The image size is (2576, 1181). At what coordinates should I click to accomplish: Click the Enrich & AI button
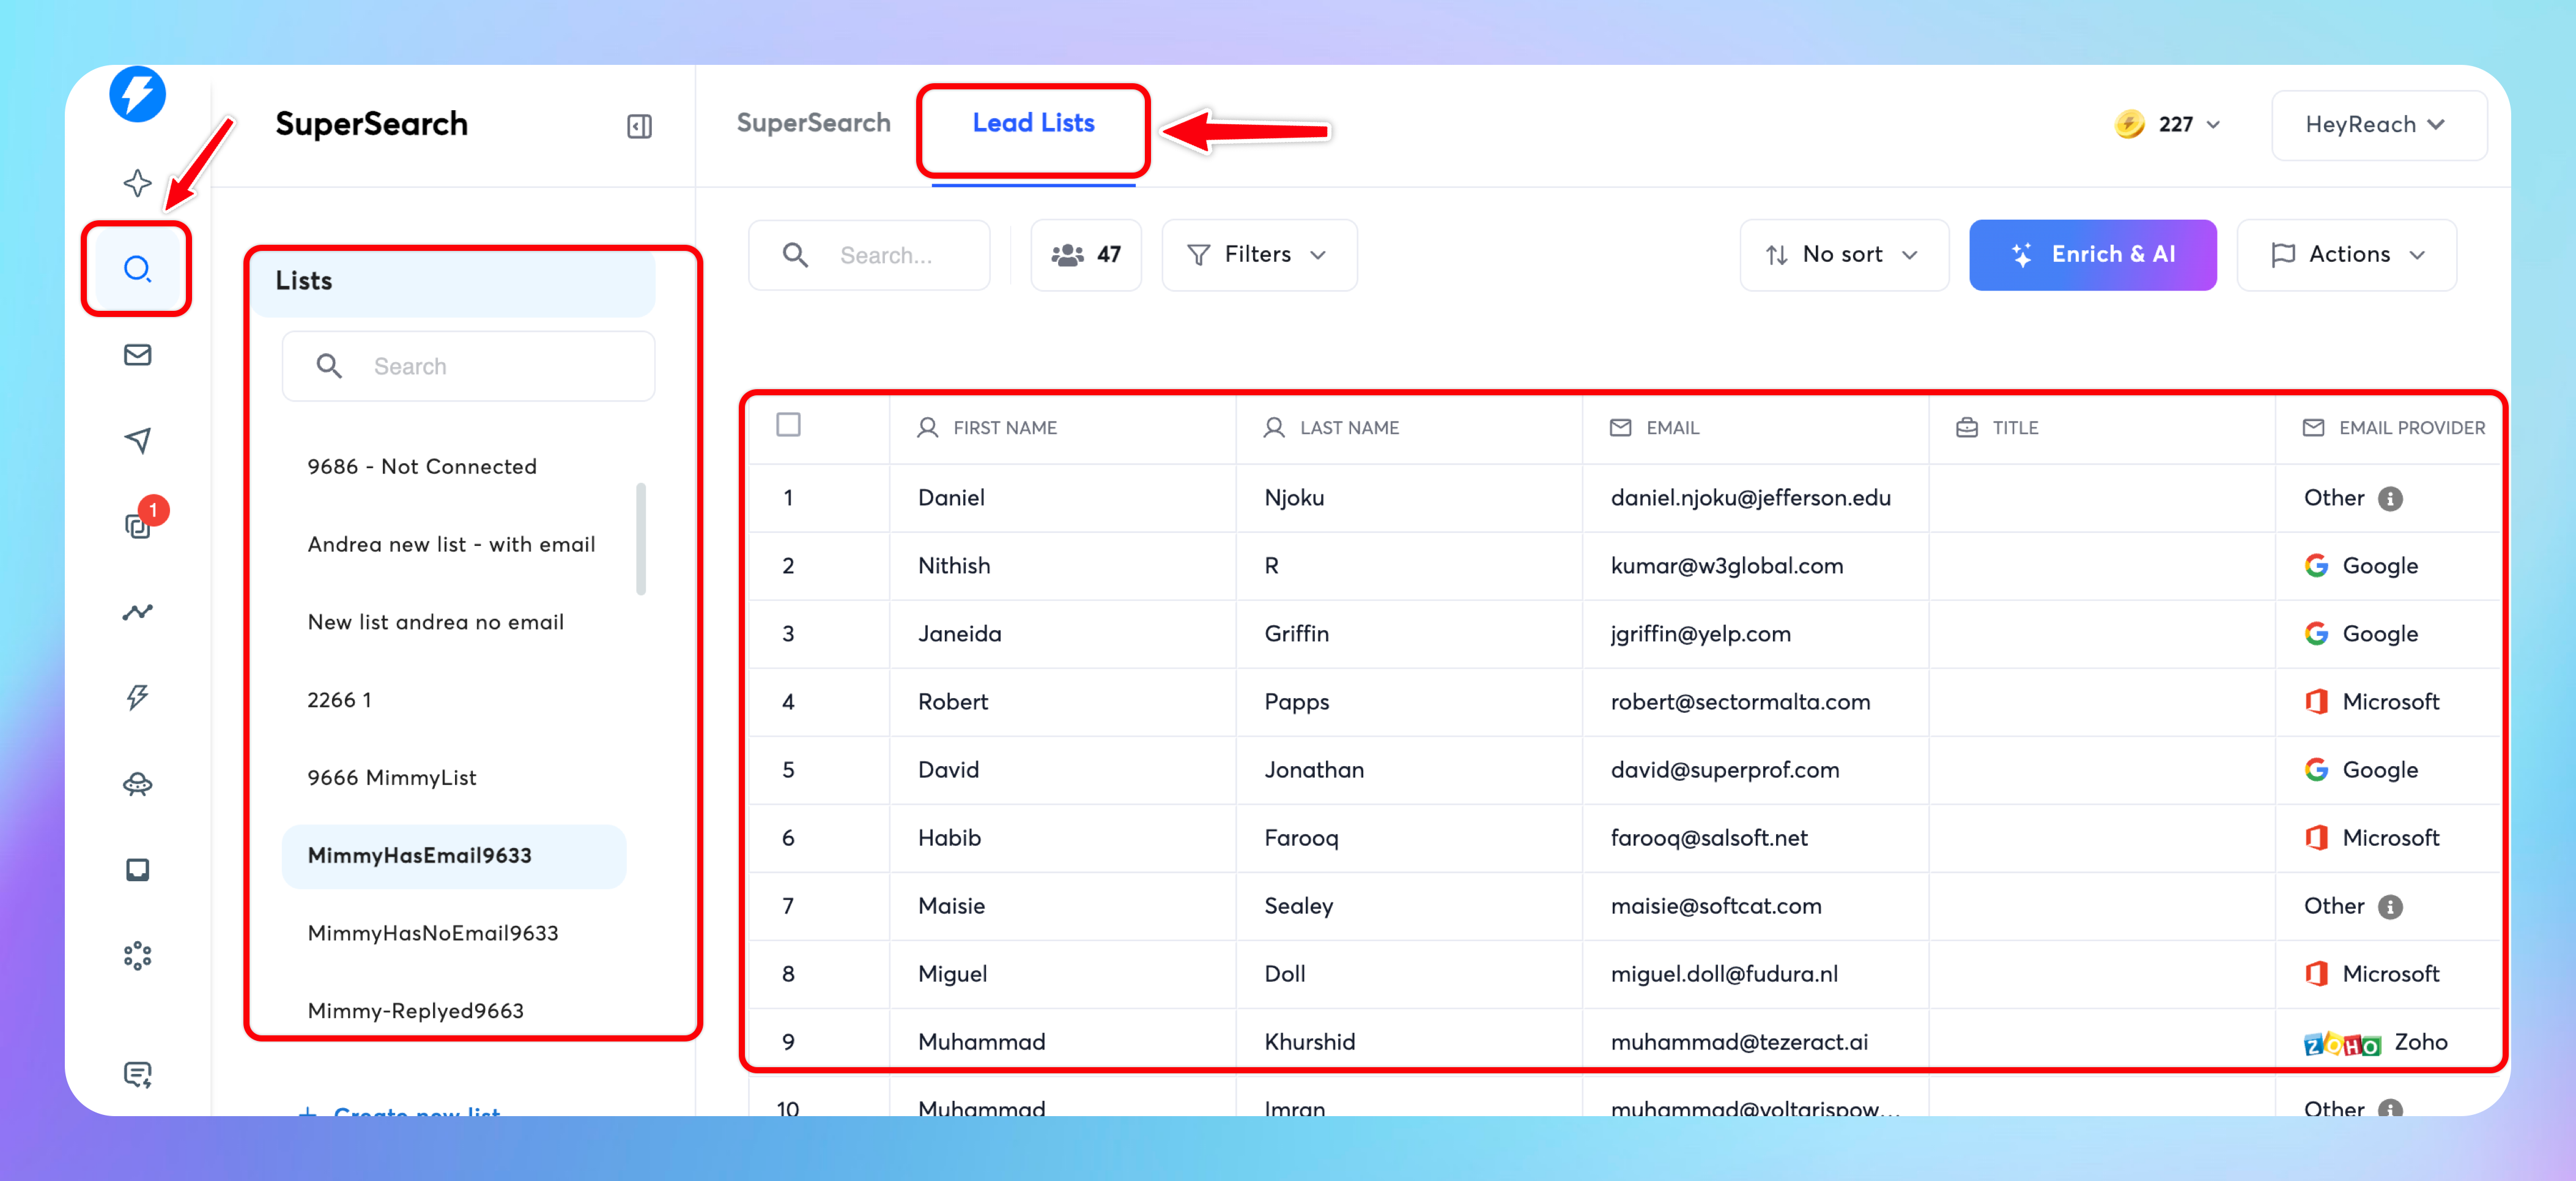[2092, 255]
